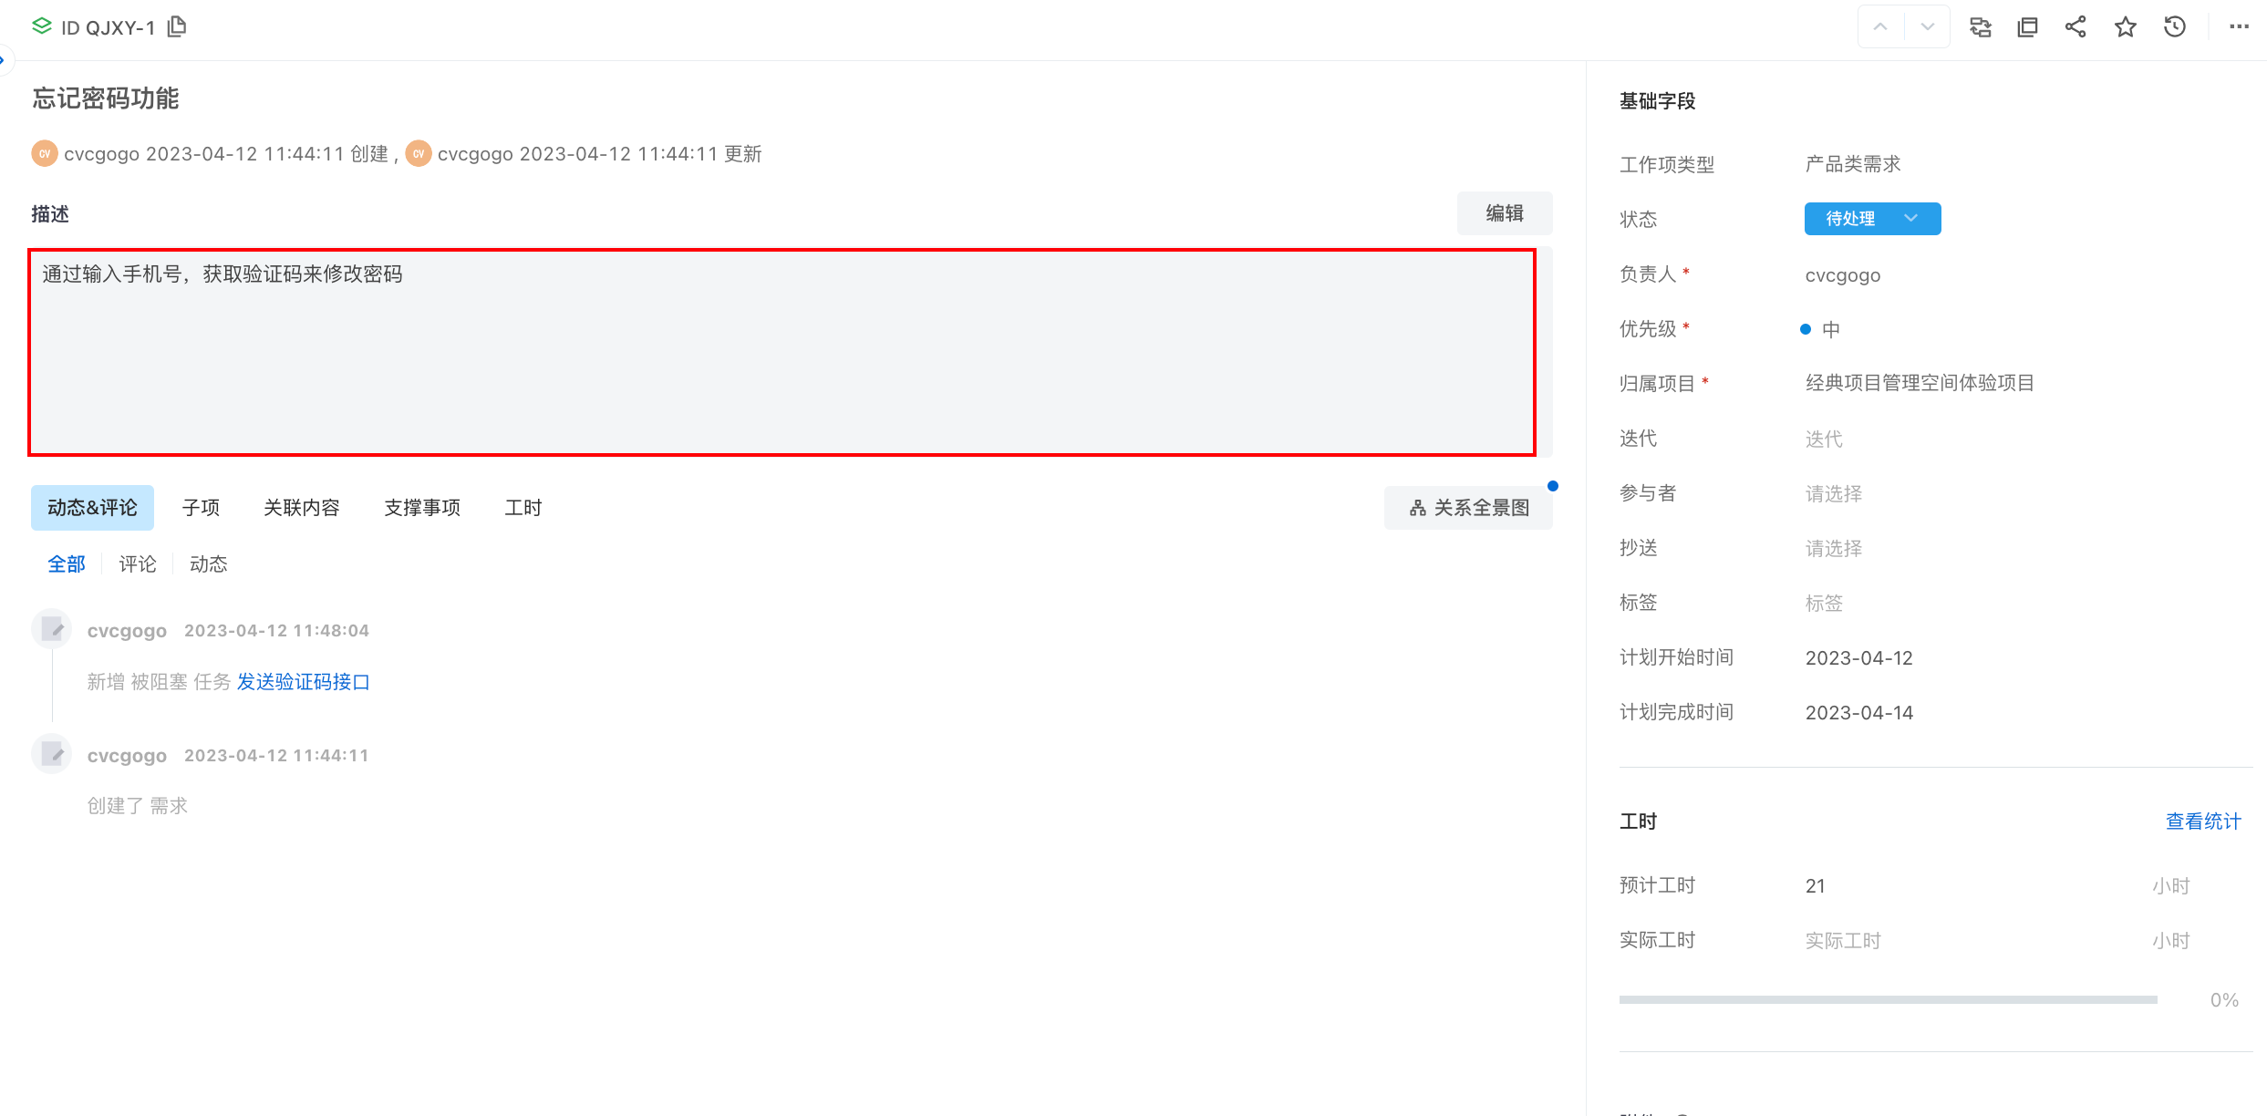This screenshot has height=1116, width=2267.
Task: Click the copy ID icon next to QJXY-1
Action: pyautogui.click(x=178, y=27)
